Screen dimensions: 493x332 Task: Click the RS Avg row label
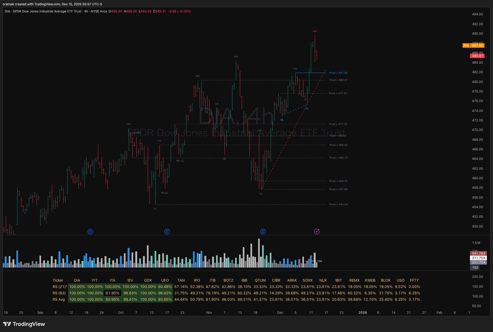(59, 299)
